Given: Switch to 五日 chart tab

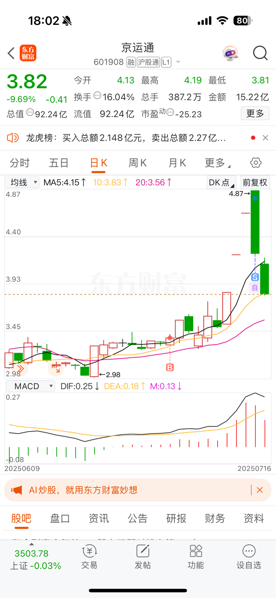Looking at the screenshot, I should 59,163.
